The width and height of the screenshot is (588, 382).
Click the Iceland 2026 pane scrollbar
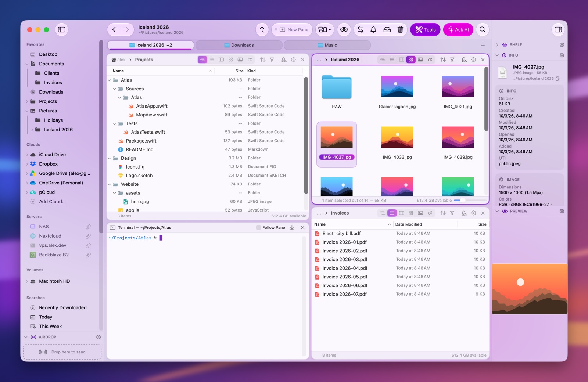pyautogui.click(x=486, y=99)
